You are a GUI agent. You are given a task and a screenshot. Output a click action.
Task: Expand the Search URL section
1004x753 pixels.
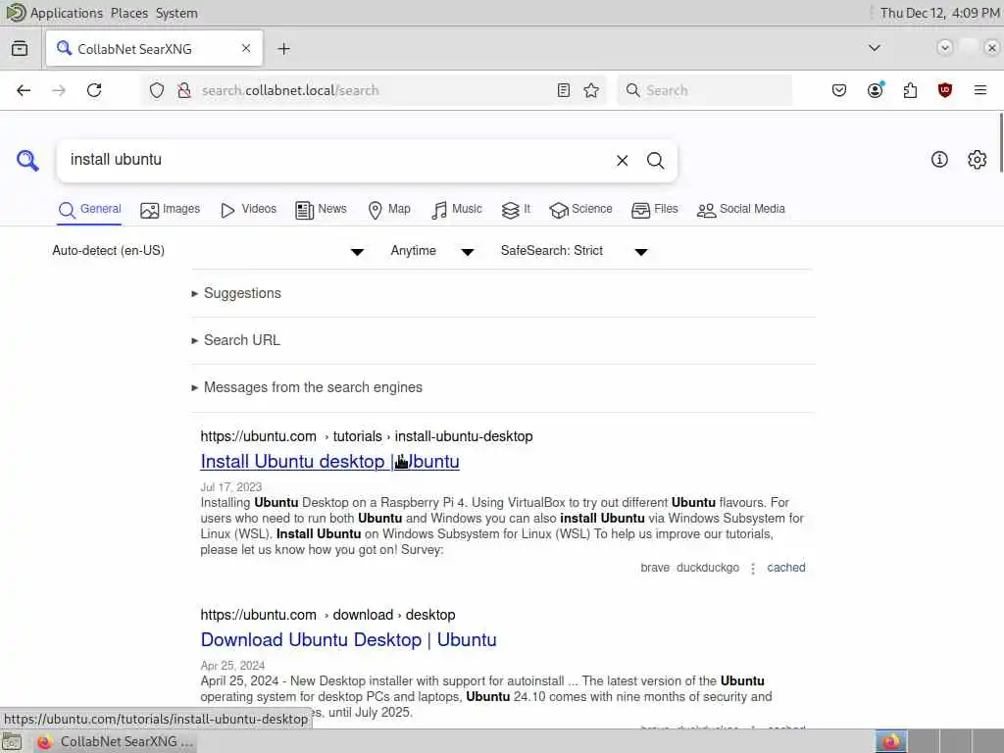click(235, 340)
